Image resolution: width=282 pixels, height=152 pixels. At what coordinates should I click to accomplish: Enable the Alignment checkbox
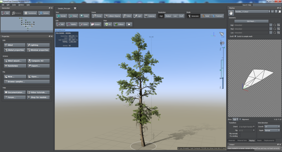(240, 119)
